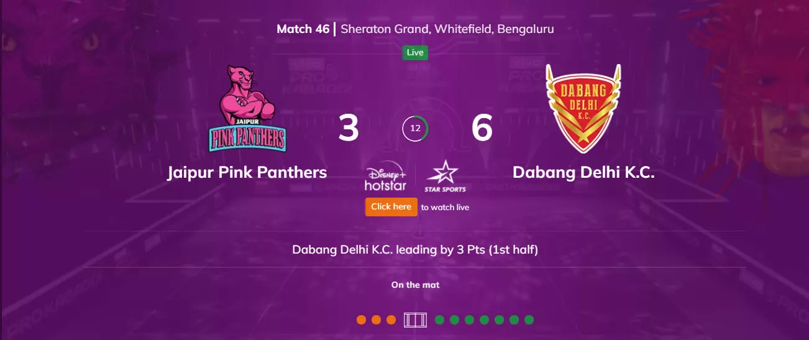809x340 pixels.
Task: Click the Dabang Delhi leading by 3 Pts status
Action: [415, 250]
